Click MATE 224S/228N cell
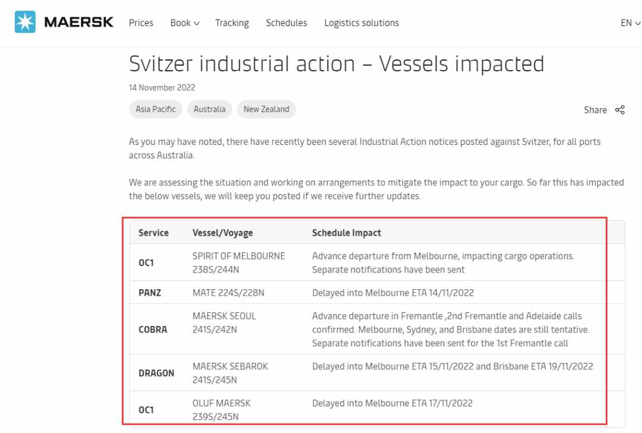 click(228, 293)
